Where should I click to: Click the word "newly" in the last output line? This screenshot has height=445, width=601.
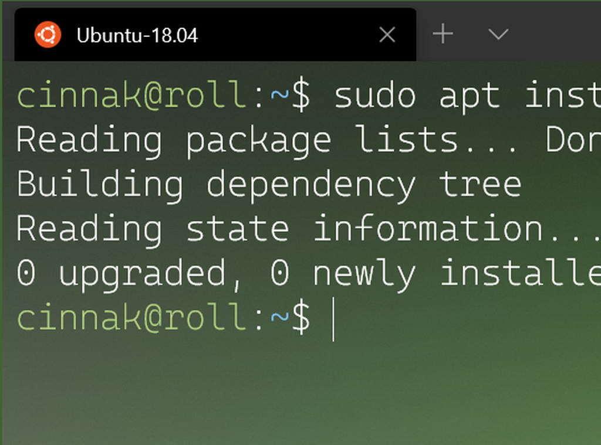point(364,274)
